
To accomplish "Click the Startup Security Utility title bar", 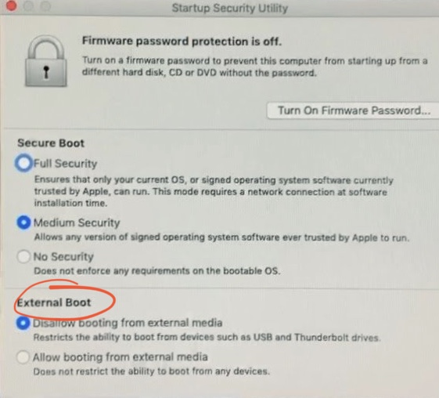I will coord(229,8).
